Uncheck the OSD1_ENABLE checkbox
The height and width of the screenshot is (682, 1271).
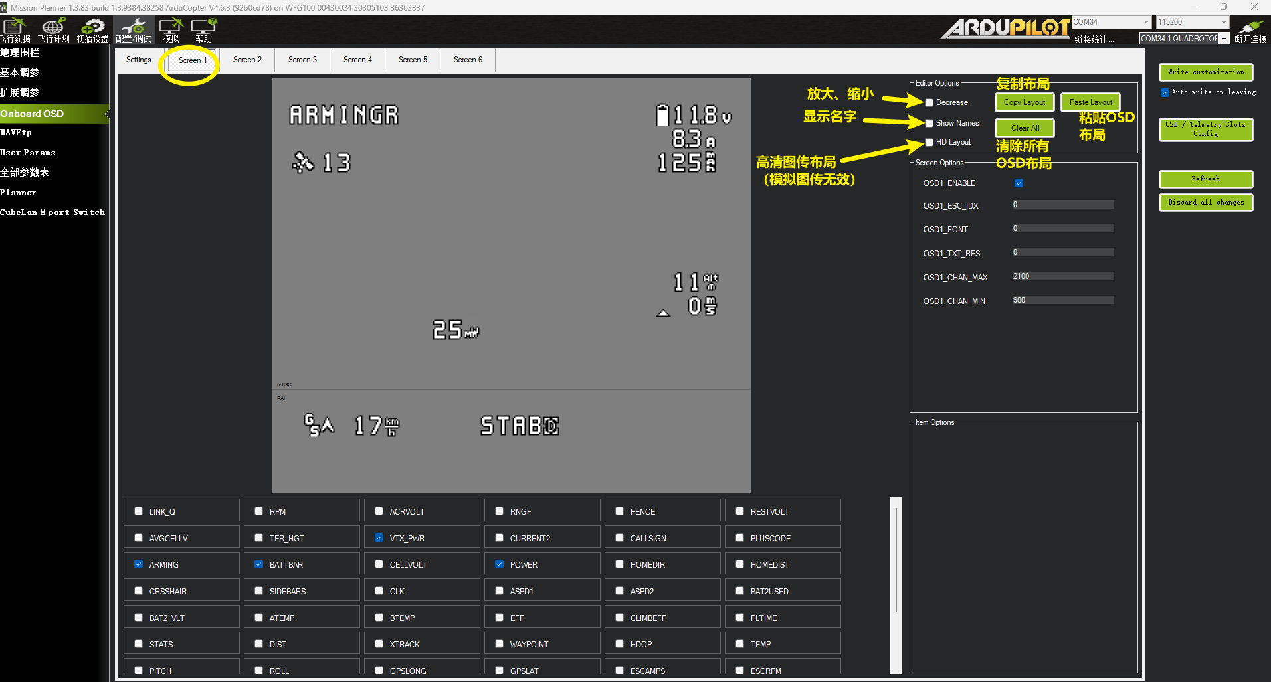click(x=1019, y=183)
